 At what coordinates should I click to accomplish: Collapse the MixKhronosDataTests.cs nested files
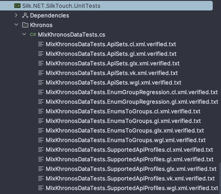(24, 34)
